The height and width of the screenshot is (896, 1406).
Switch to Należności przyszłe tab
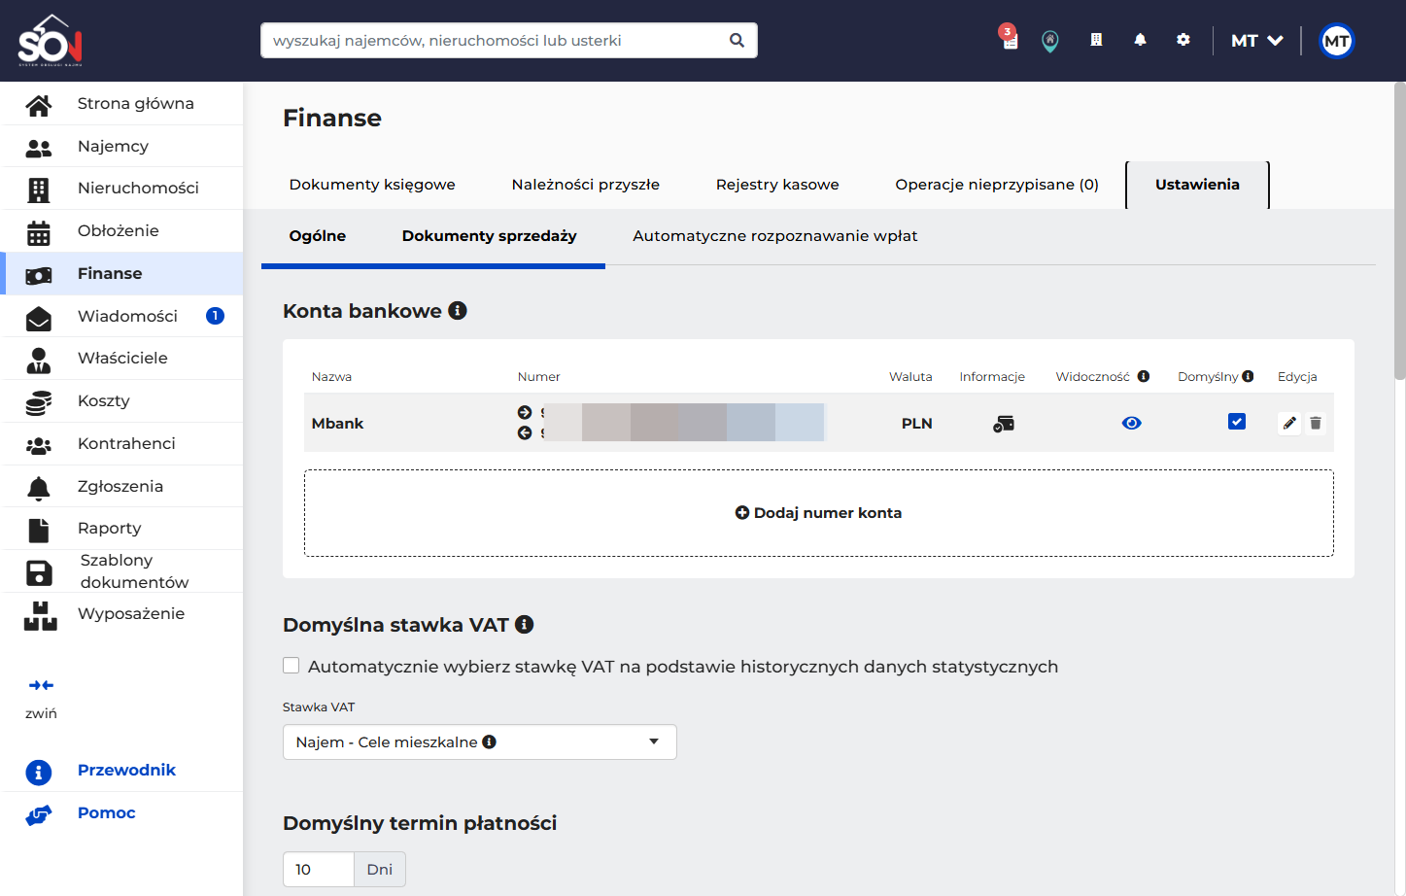point(586,185)
